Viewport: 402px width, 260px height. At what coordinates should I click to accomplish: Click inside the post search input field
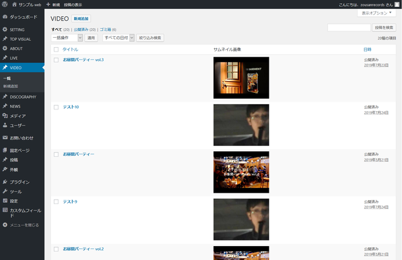(x=349, y=28)
